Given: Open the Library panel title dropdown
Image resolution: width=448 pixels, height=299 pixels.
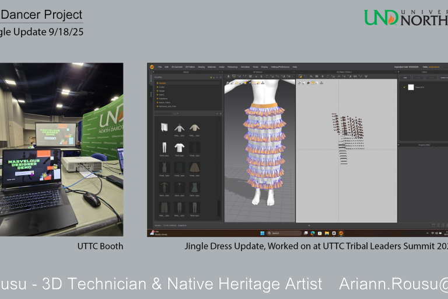Looking at the screenshot, I should click(x=198, y=72).
